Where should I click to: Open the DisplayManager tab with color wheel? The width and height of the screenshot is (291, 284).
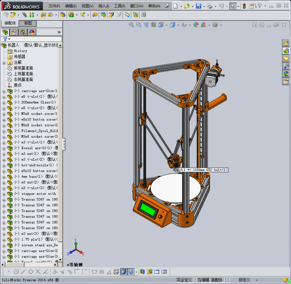point(31,32)
